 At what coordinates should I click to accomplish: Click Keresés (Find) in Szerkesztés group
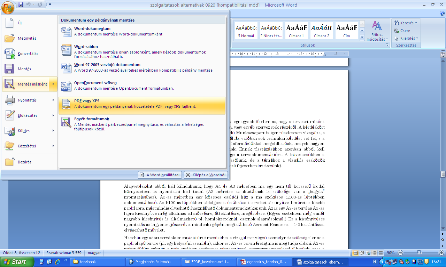406,23
